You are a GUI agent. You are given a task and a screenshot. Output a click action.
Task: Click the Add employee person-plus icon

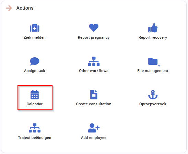click(x=94, y=128)
